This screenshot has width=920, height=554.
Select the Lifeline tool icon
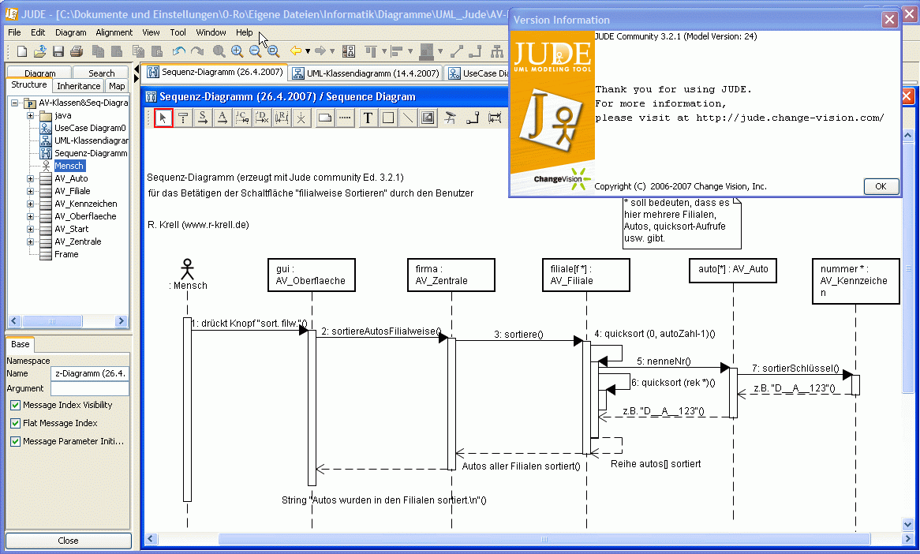(183, 118)
